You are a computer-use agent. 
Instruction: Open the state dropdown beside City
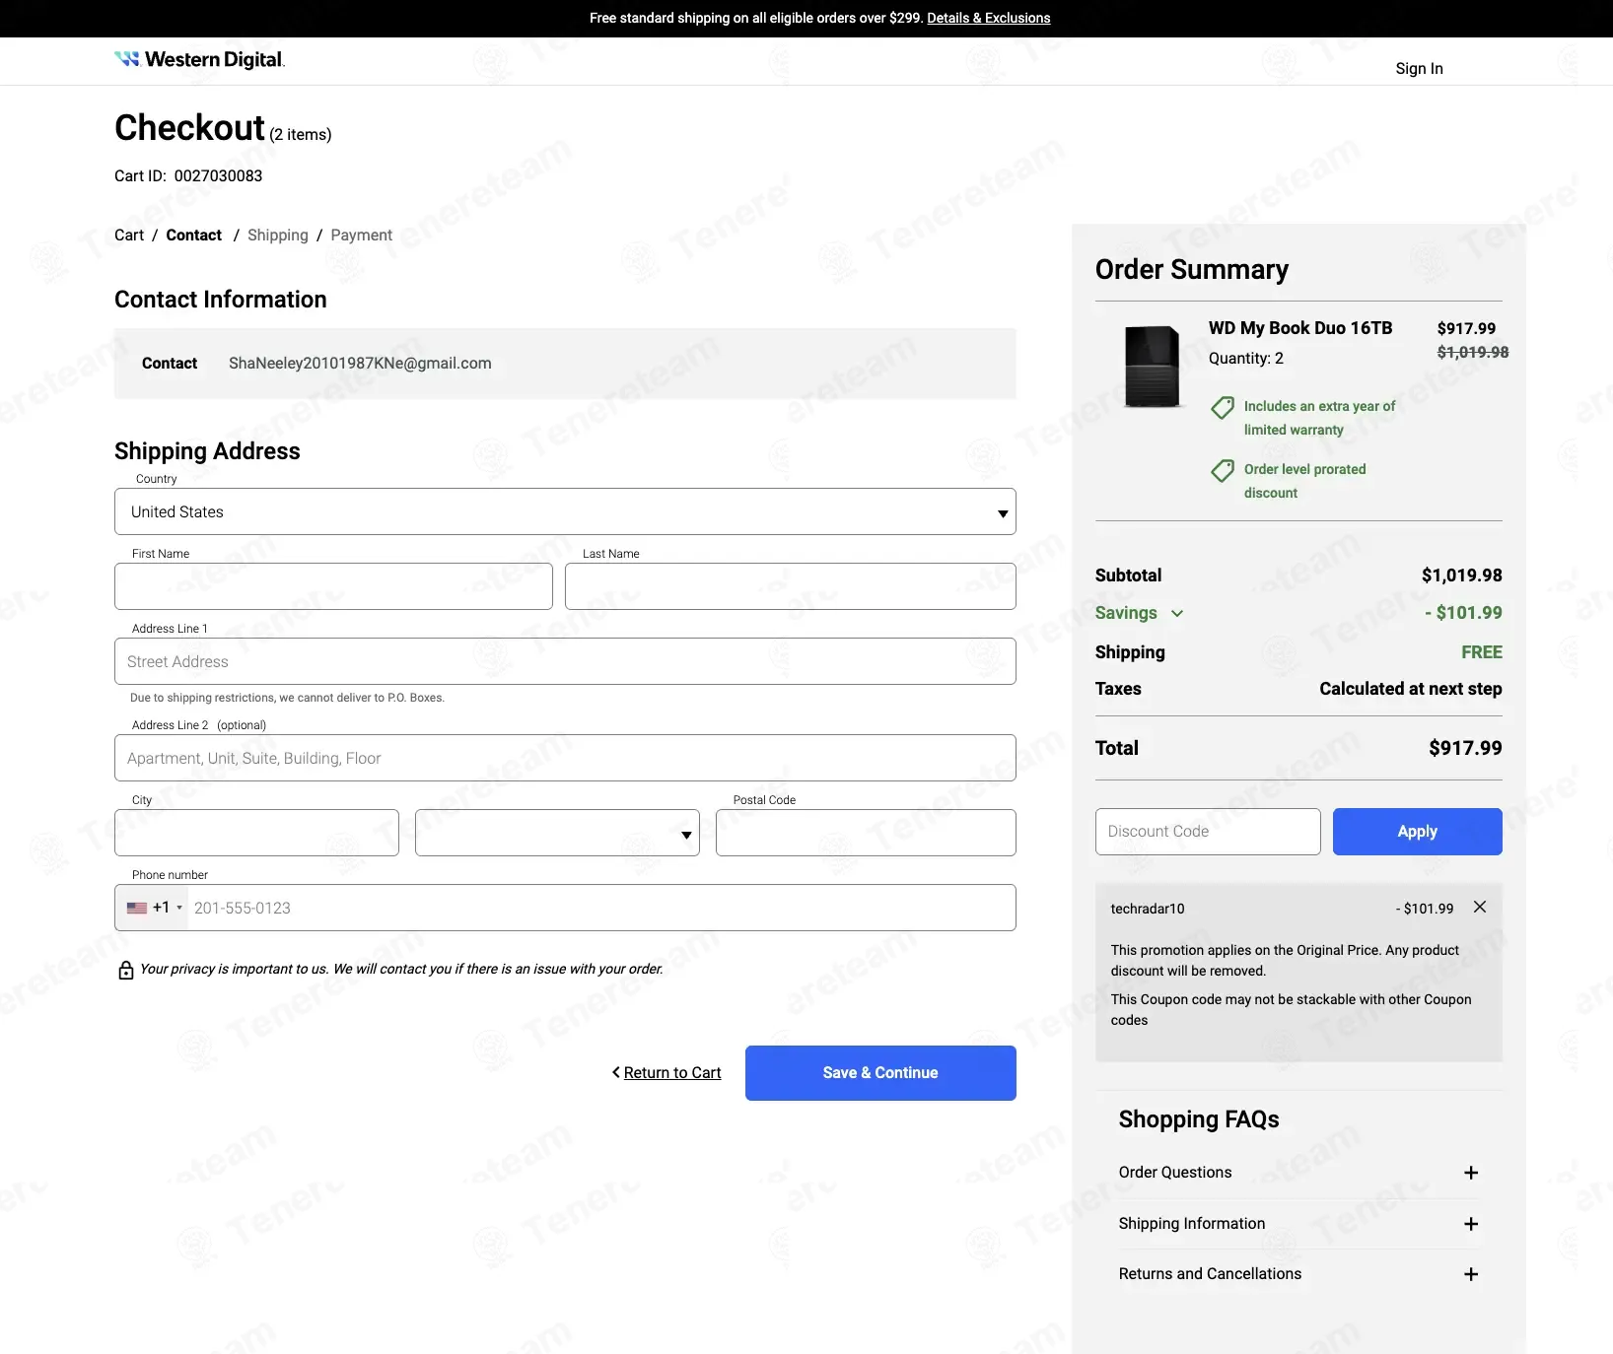[x=557, y=833]
